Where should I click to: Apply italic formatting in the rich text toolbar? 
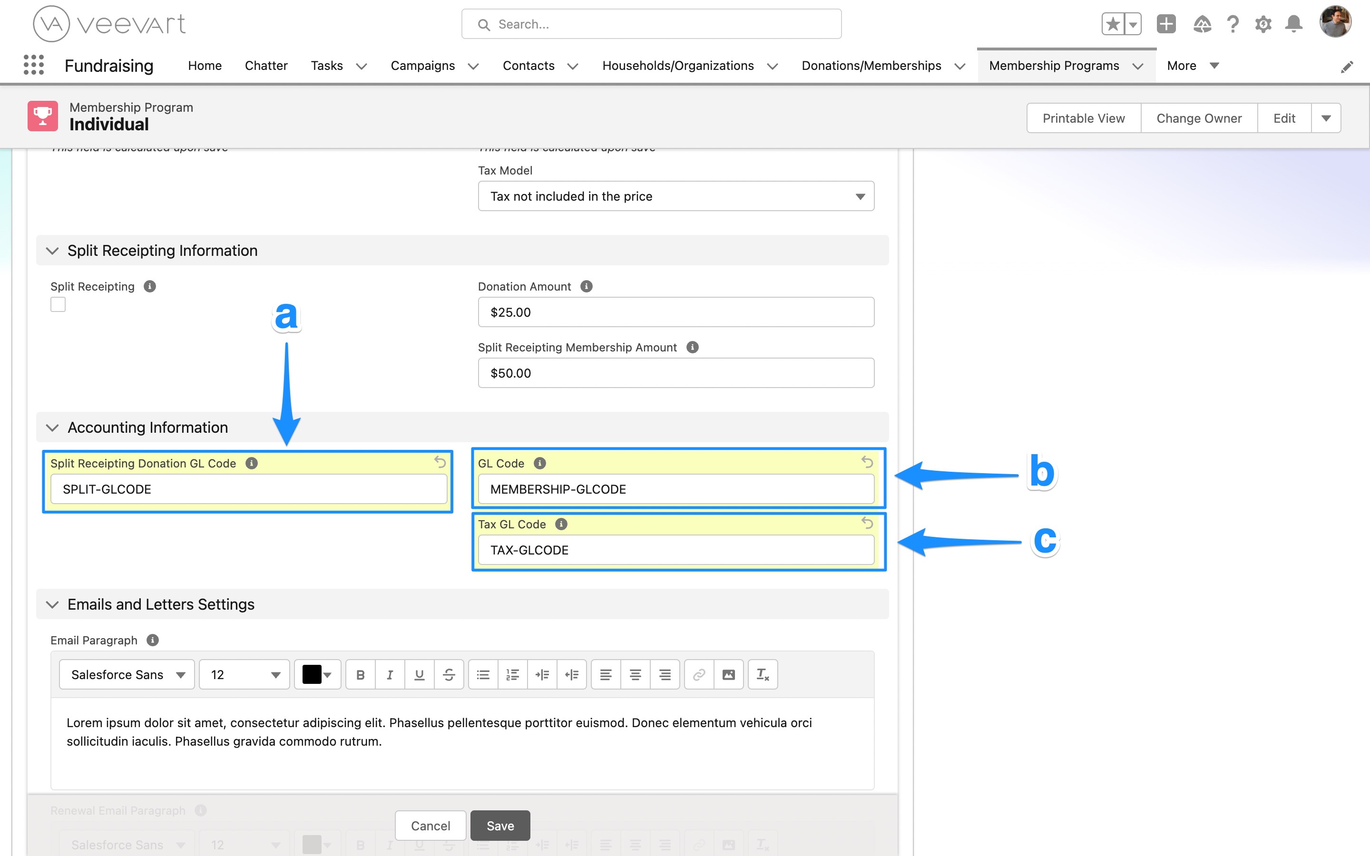[390, 674]
